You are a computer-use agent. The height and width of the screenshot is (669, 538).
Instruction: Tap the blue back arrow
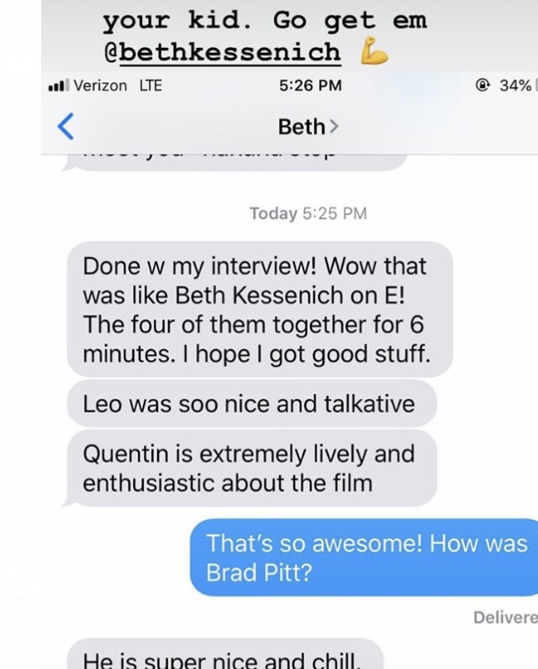pos(66,126)
